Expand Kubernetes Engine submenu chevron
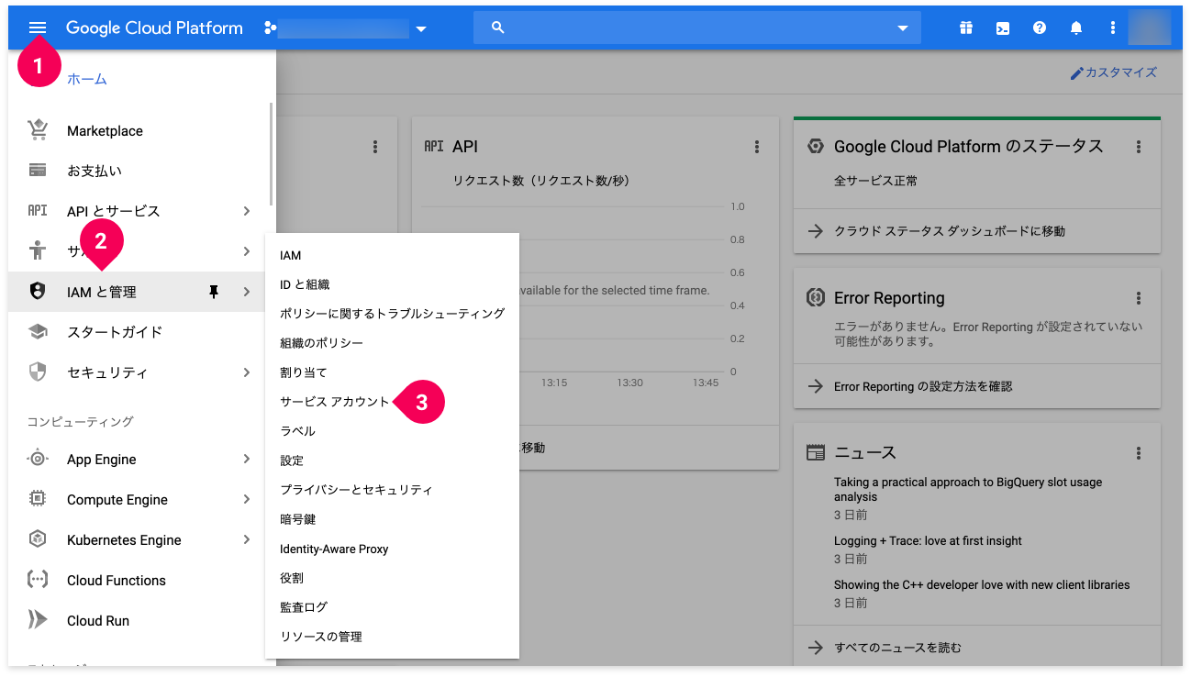This screenshot has width=1191, height=677. pyautogui.click(x=247, y=539)
